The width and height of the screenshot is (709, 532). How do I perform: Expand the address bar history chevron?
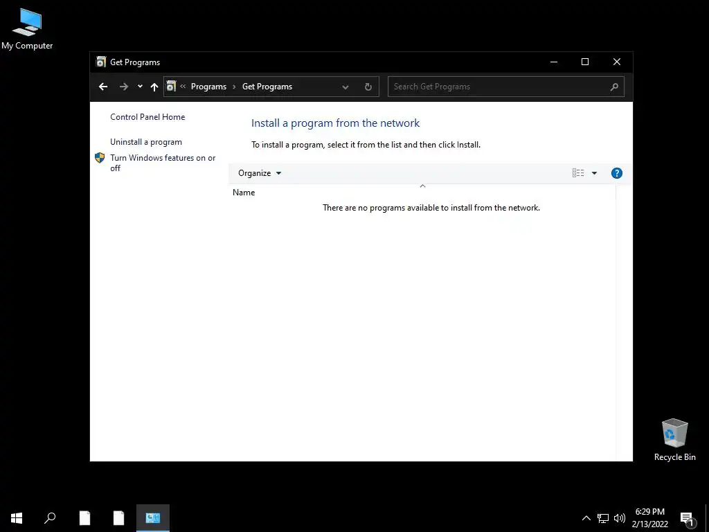click(x=345, y=87)
